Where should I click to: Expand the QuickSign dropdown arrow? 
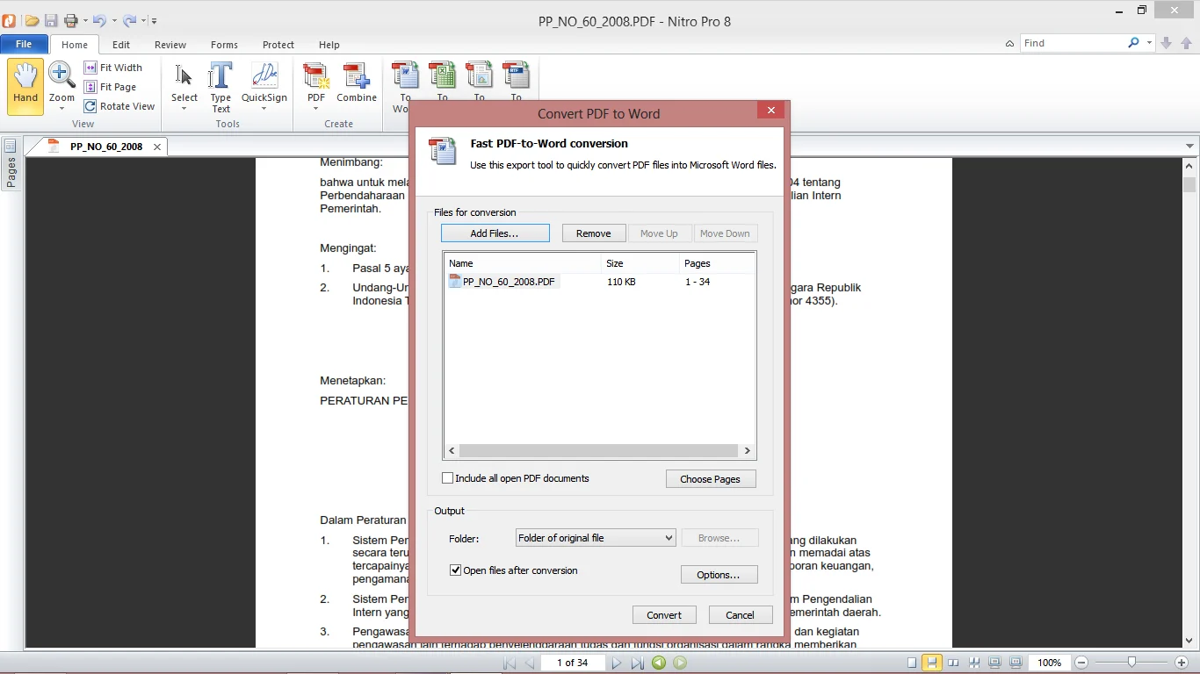pyautogui.click(x=264, y=109)
